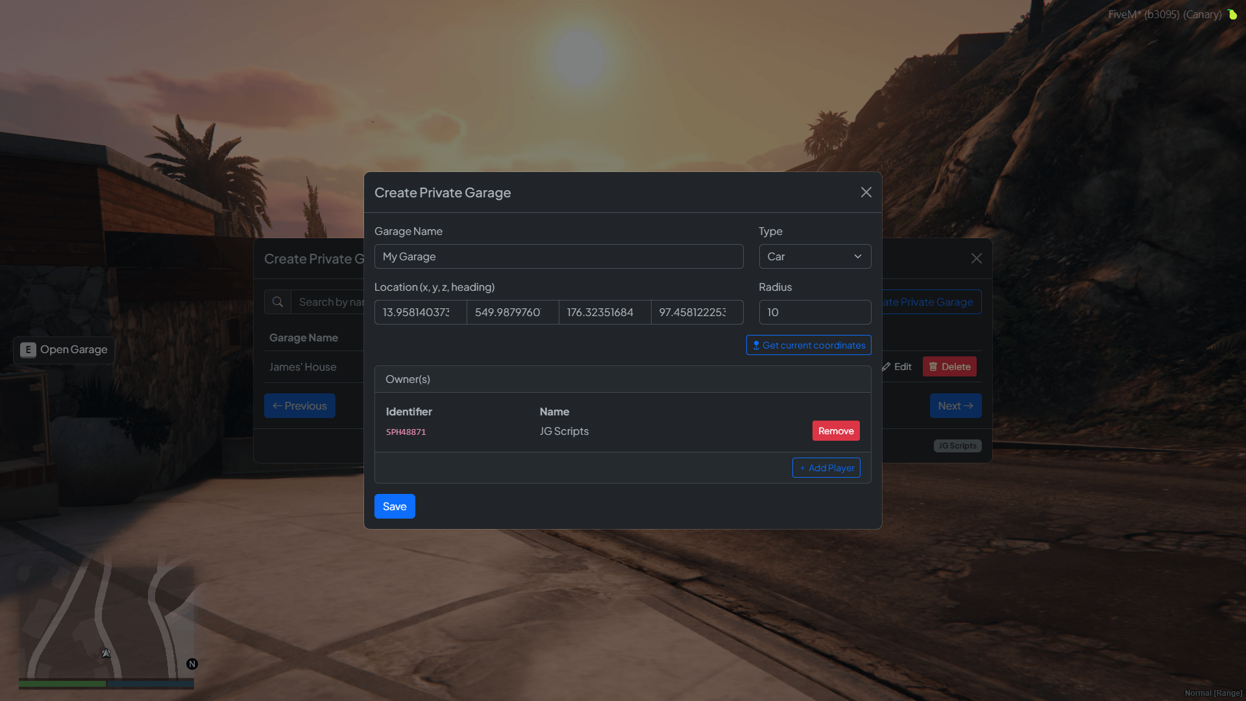Image resolution: width=1246 pixels, height=701 pixels.
Task: Click the left arrow icon on Previous button
Action: (278, 406)
